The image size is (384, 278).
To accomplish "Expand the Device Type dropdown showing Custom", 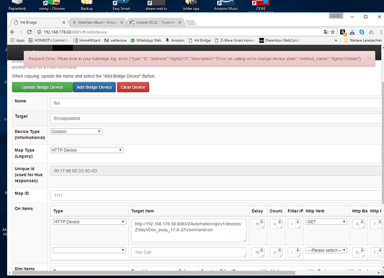I will point(76,131).
